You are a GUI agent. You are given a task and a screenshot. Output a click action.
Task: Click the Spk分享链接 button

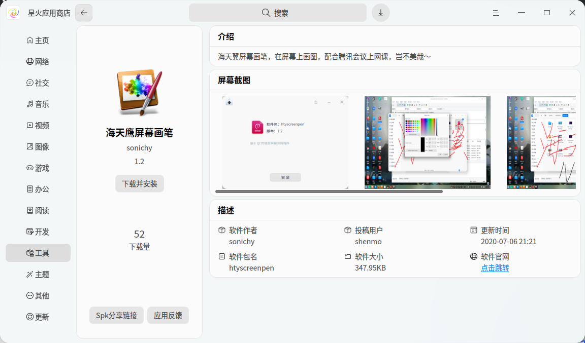(116, 316)
